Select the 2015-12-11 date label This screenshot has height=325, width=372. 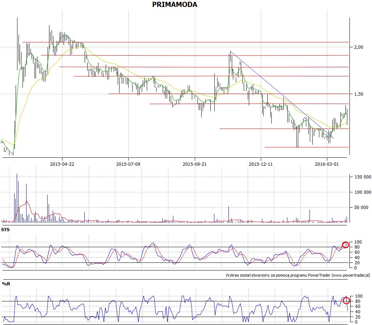[261, 164]
